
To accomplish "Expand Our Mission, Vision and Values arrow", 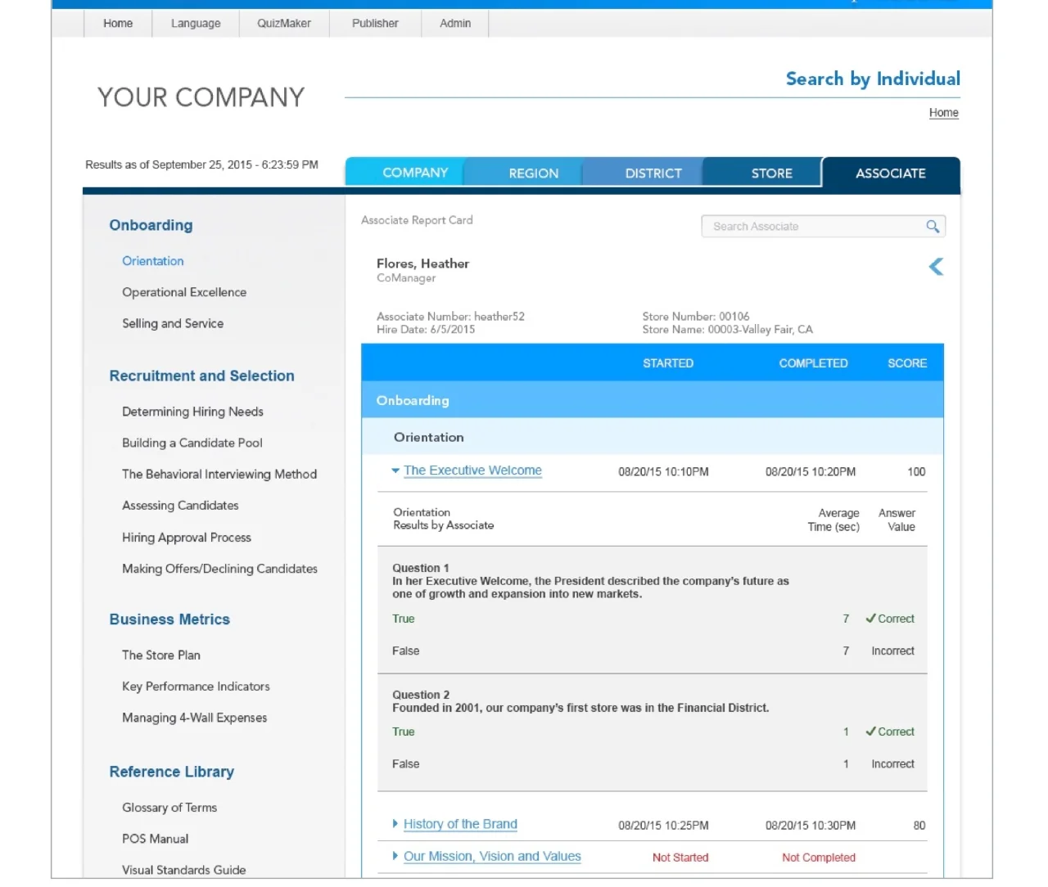I will coord(395,856).
